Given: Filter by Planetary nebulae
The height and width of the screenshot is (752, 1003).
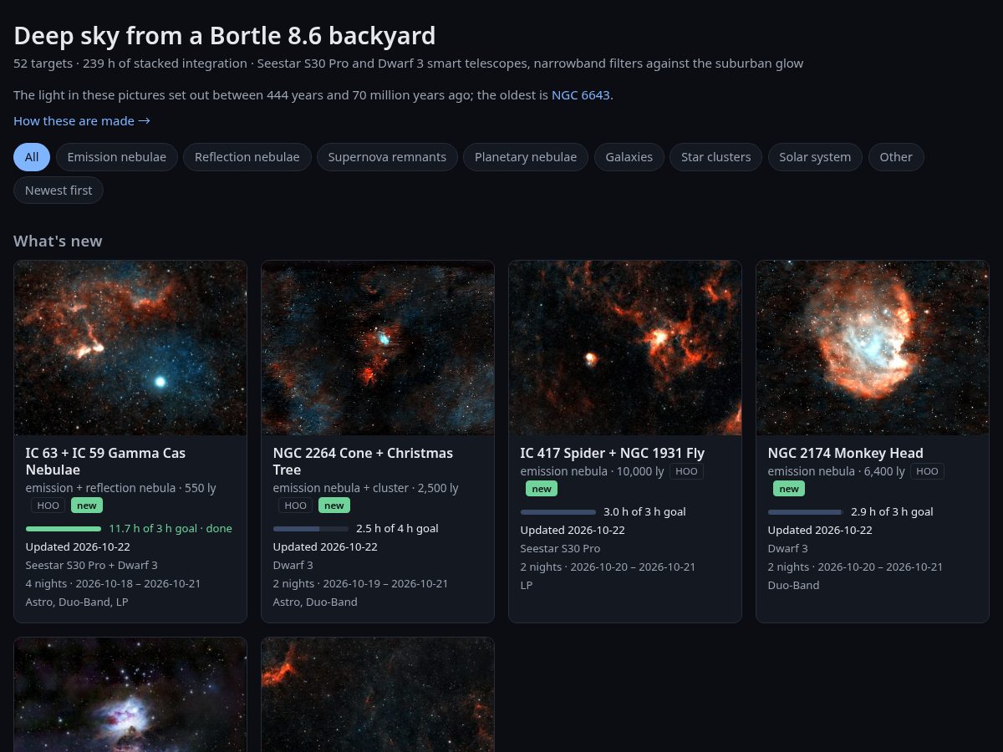Looking at the screenshot, I should (x=526, y=157).
